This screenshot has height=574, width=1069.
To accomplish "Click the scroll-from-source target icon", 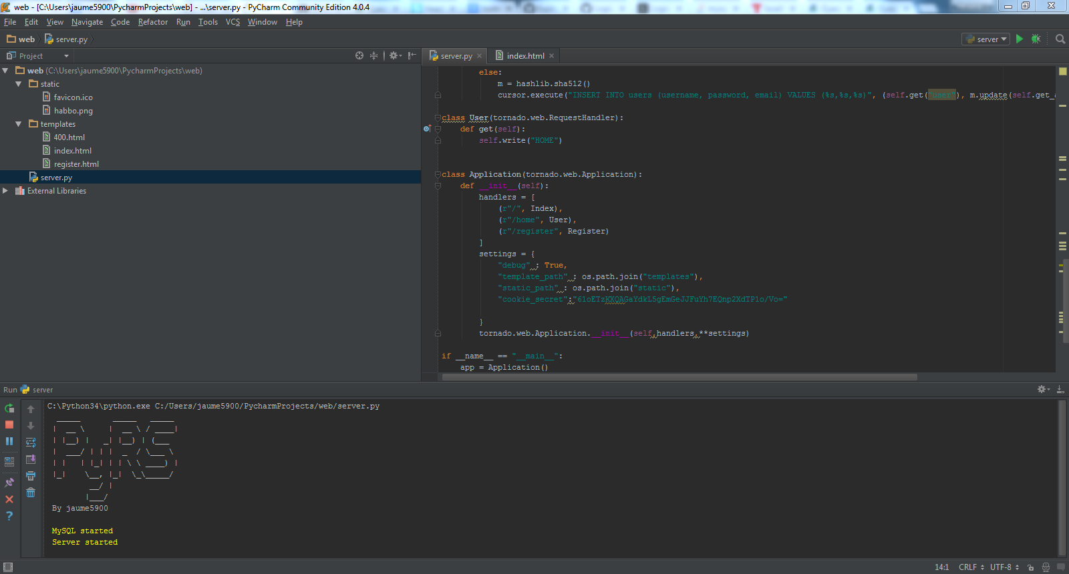I will coord(359,56).
